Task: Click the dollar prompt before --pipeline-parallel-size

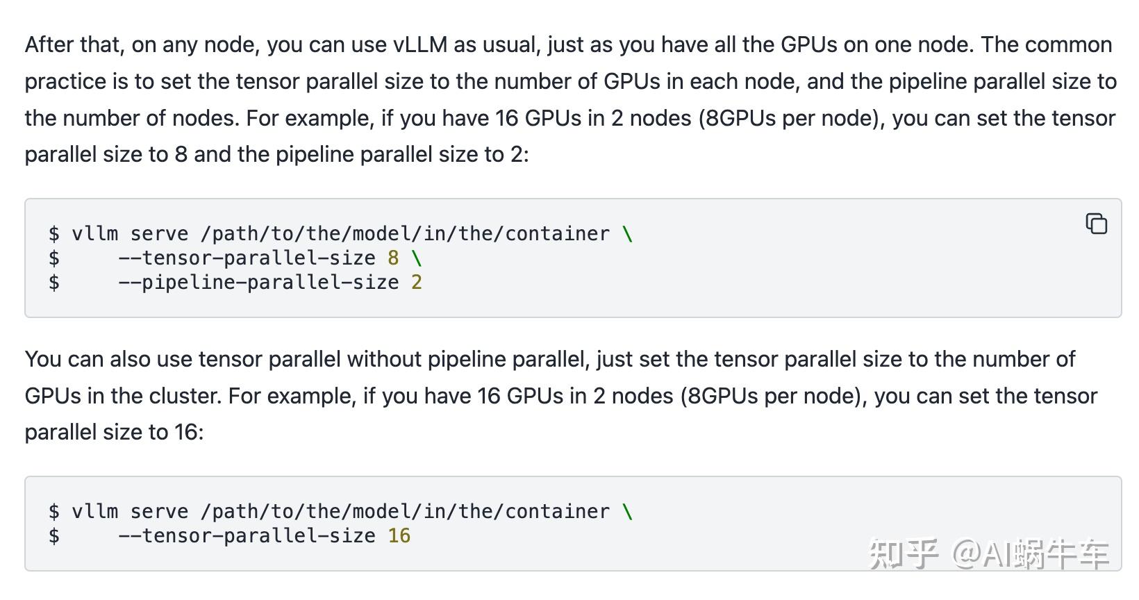Action: pyautogui.click(x=54, y=283)
